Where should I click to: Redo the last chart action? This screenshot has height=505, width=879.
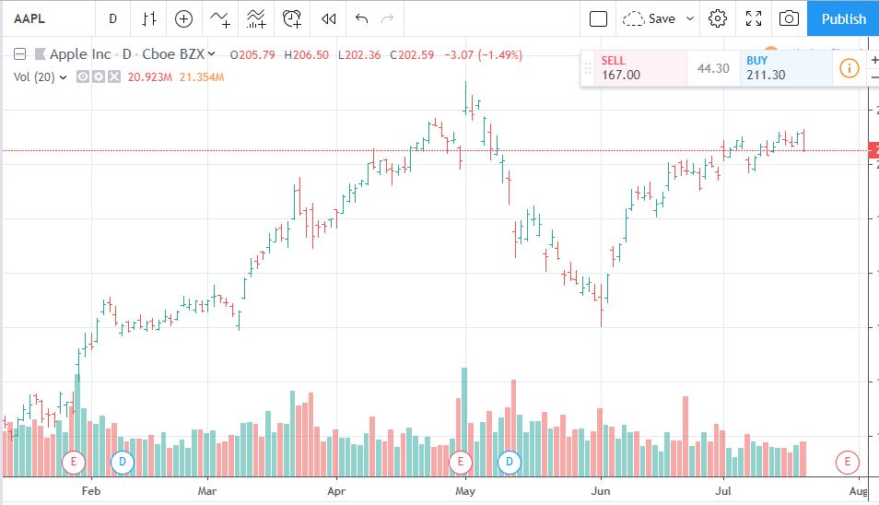point(387,18)
